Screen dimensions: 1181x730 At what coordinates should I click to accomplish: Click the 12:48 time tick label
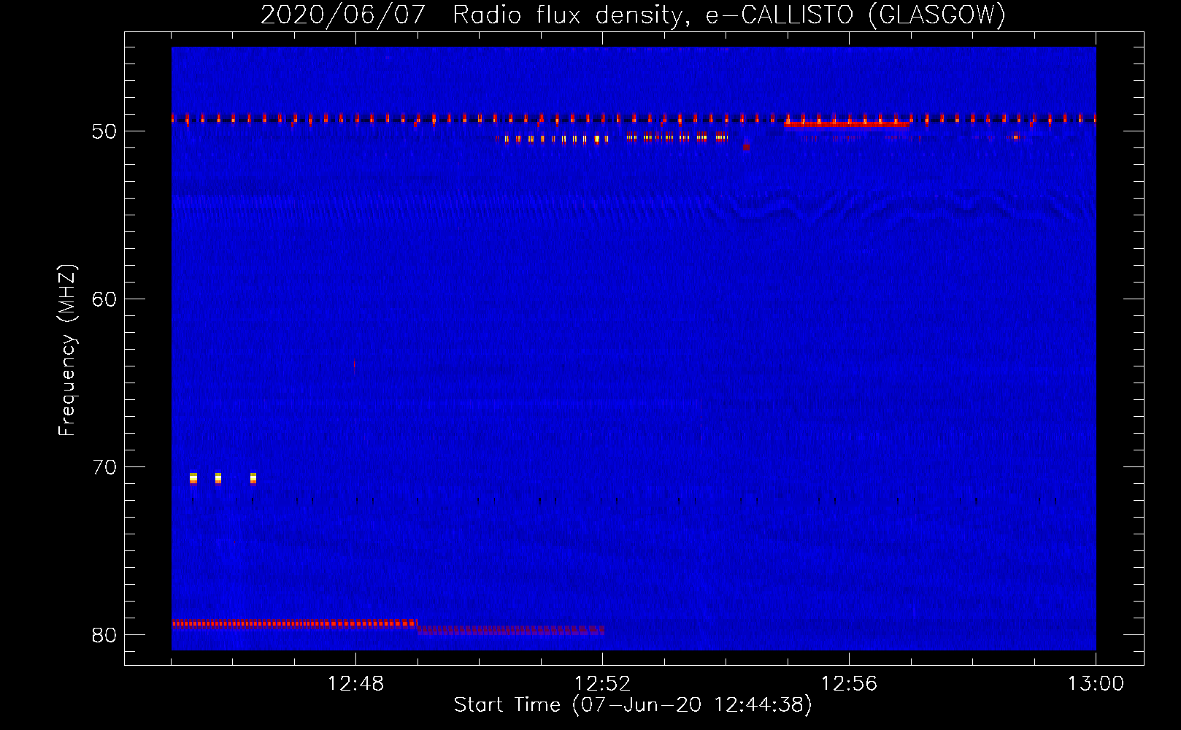tap(355, 684)
